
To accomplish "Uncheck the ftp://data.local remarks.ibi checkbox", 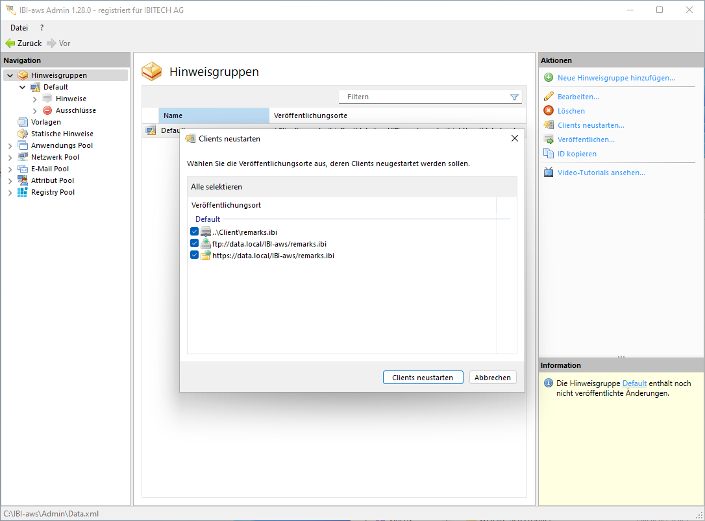I will [x=195, y=243].
